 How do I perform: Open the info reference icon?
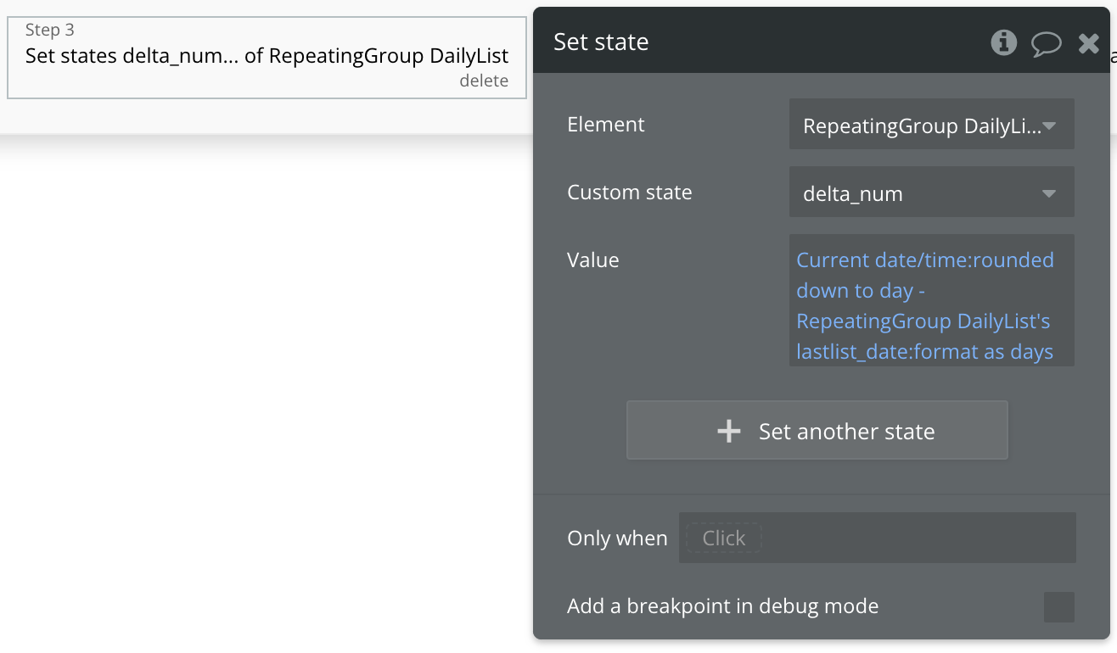[x=1004, y=42]
